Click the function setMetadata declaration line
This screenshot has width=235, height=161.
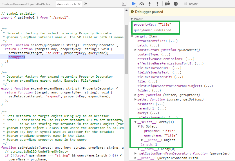click(63, 147)
